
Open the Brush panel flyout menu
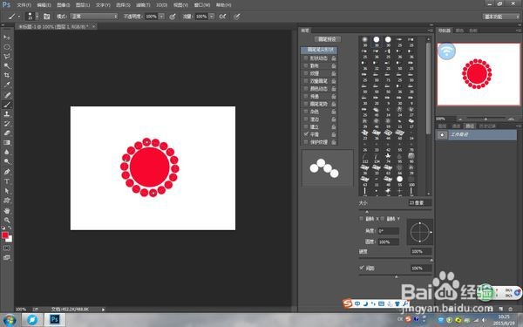coord(431,31)
